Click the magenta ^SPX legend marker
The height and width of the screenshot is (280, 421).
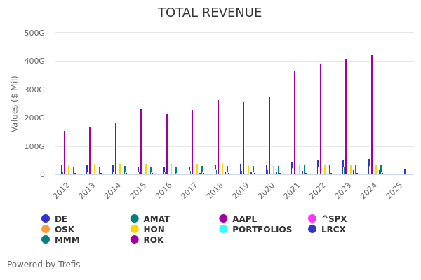click(x=313, y=219)
